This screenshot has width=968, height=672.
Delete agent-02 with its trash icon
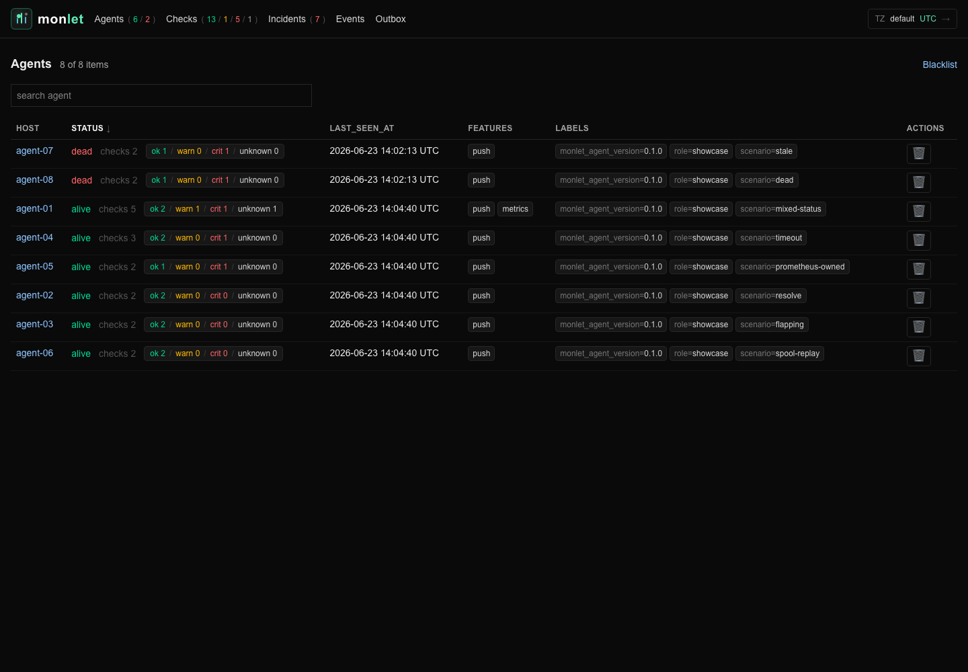click(x=918, y=298)
